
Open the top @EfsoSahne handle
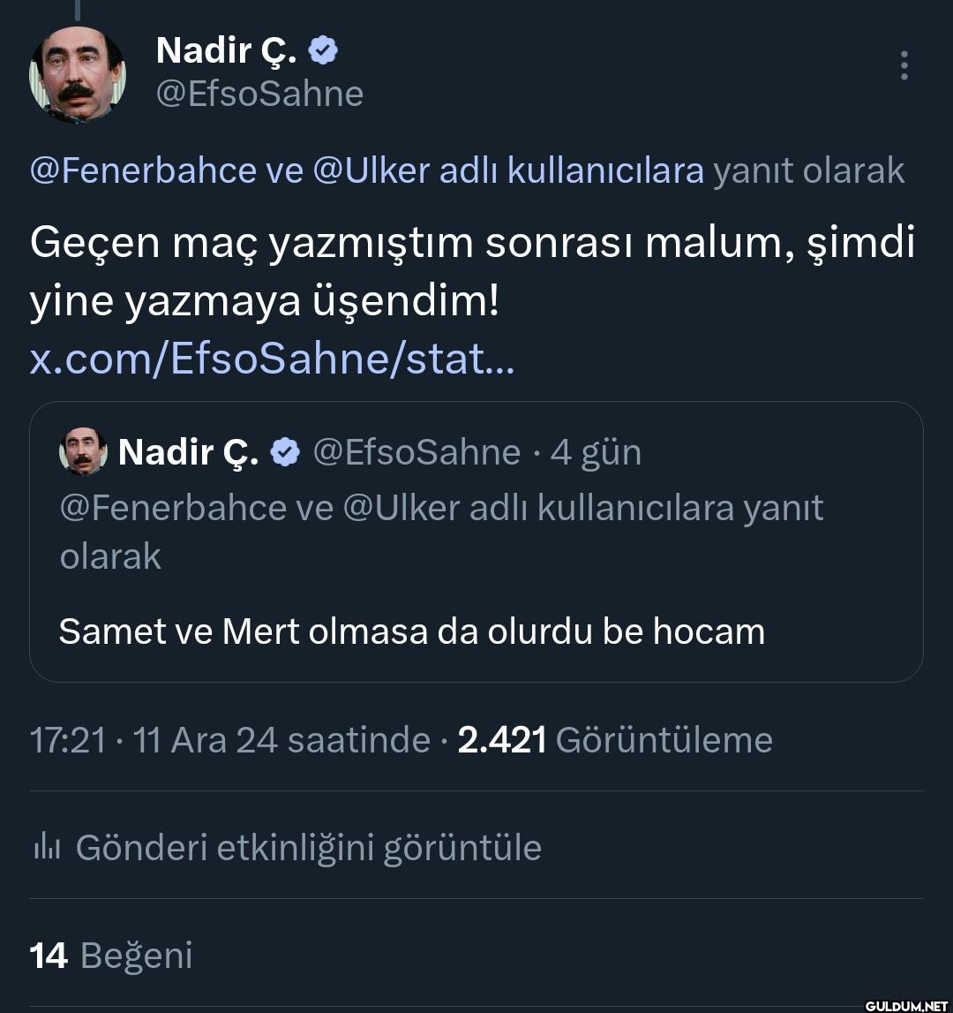point(259,93)
